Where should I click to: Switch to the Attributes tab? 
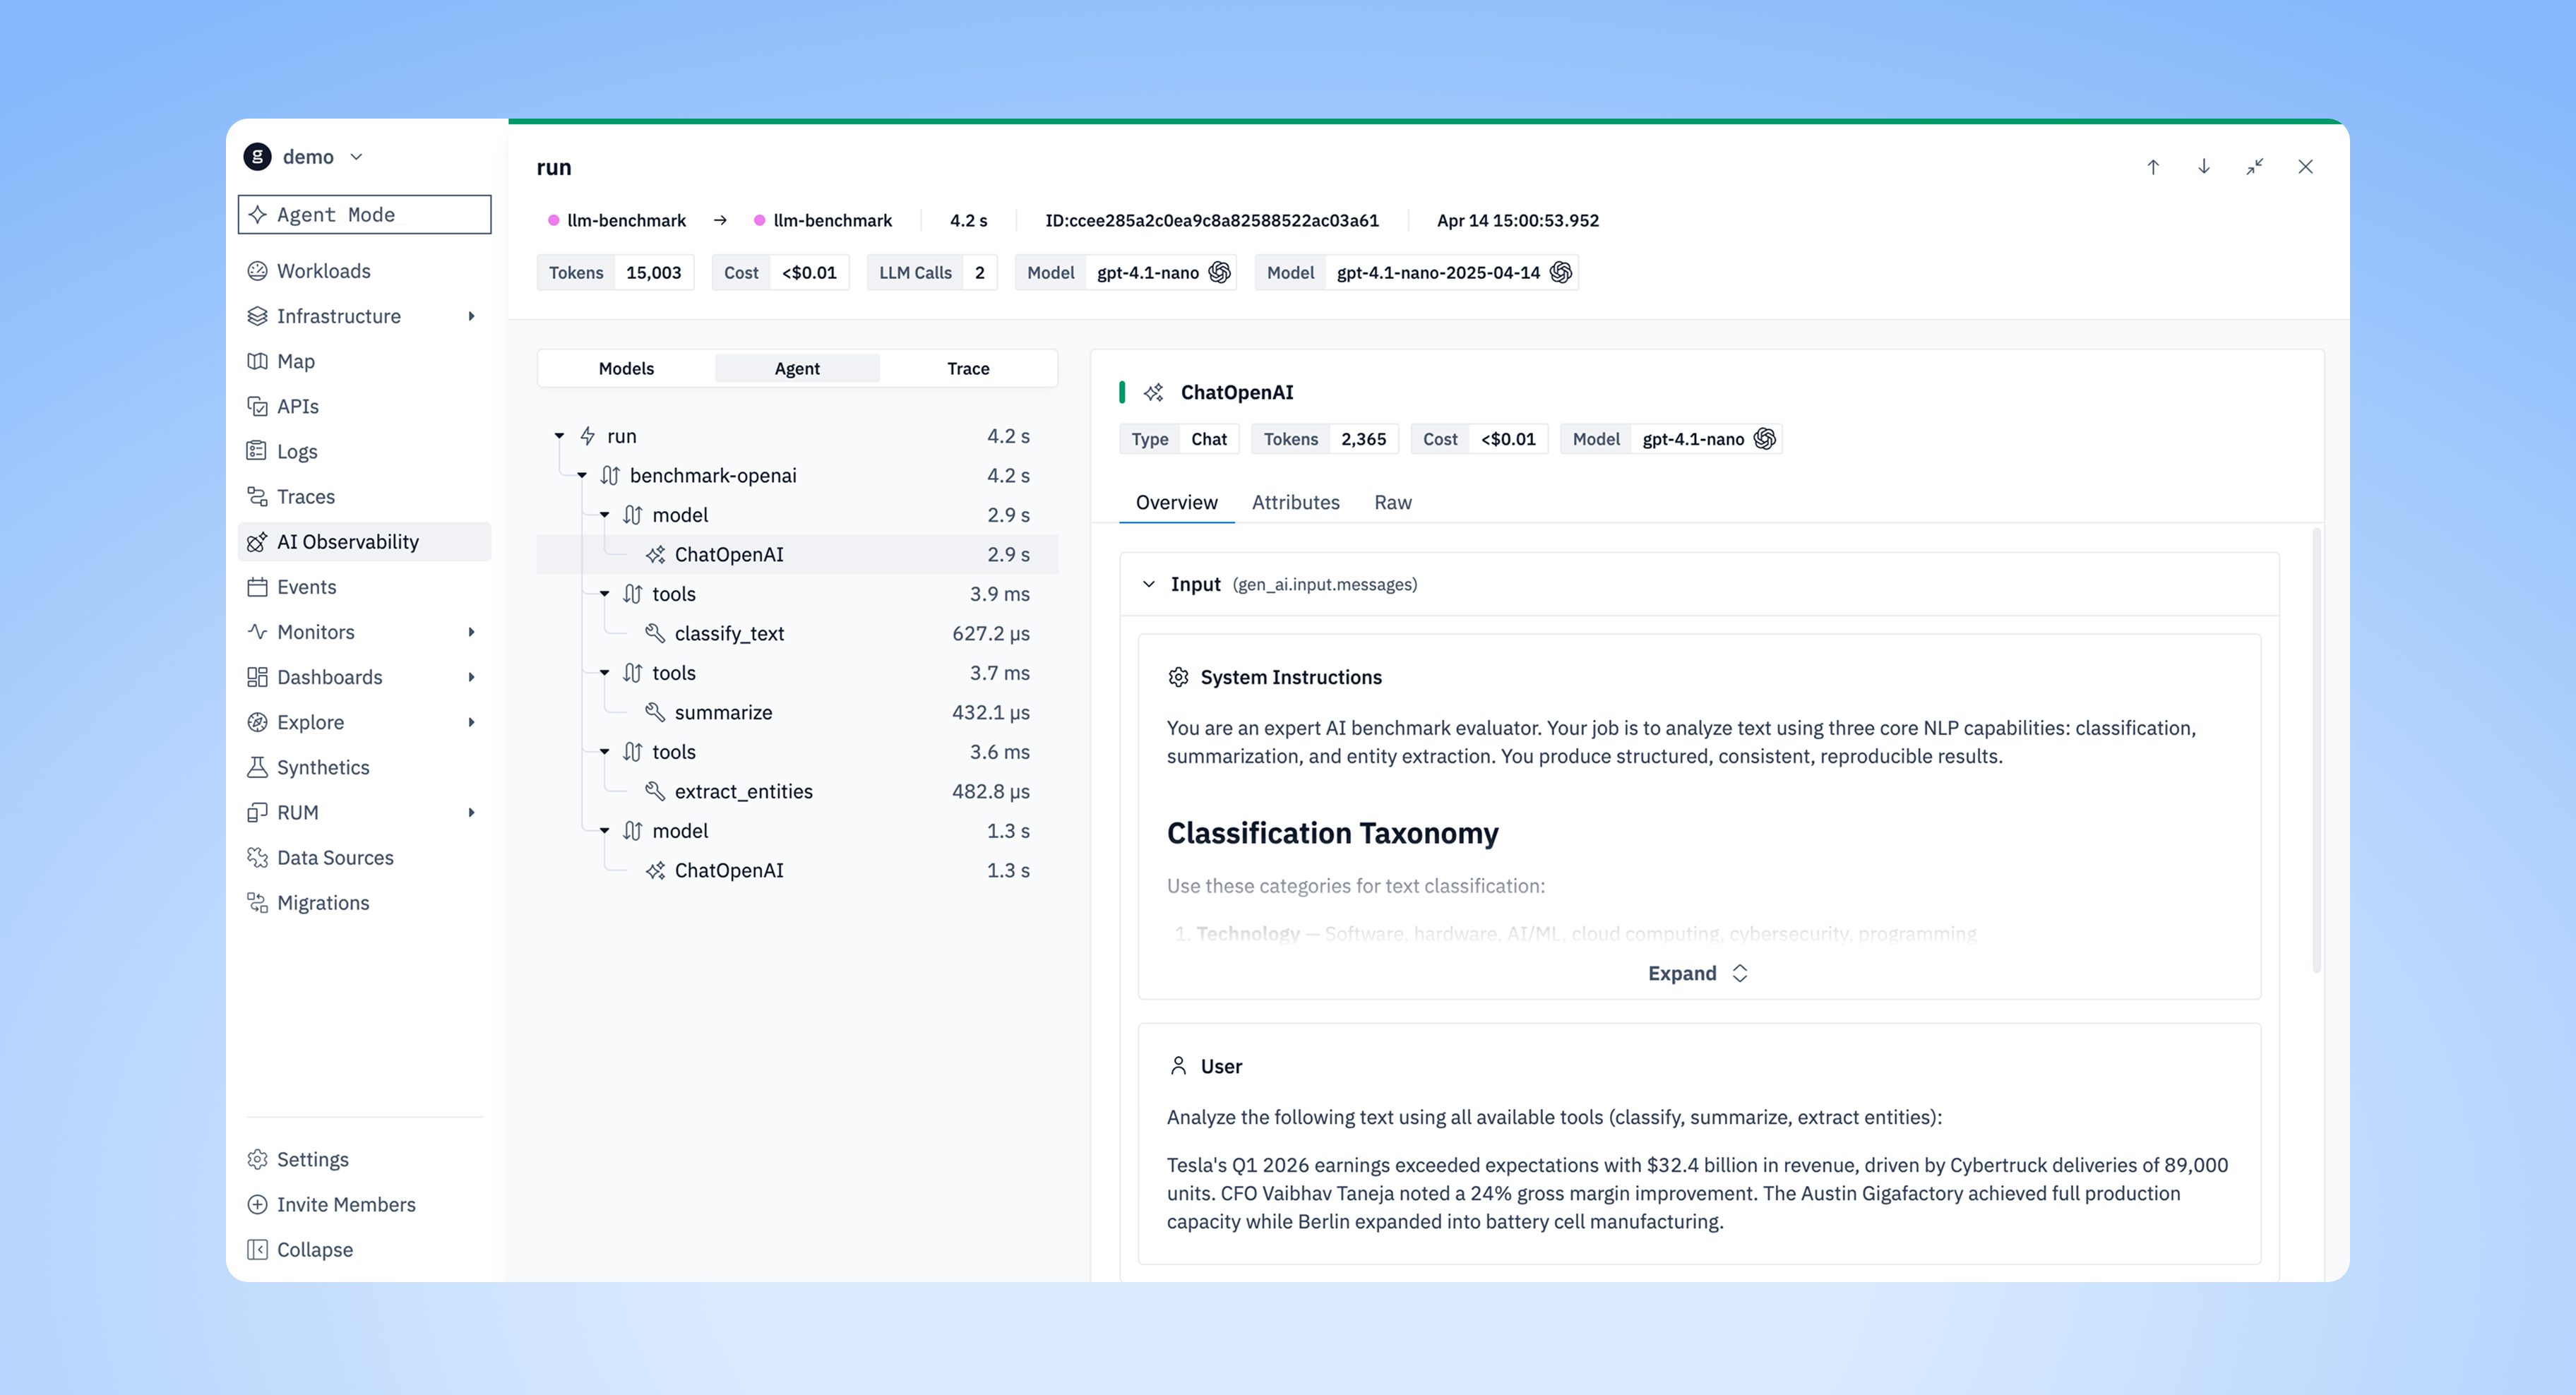coord(1295,502)
